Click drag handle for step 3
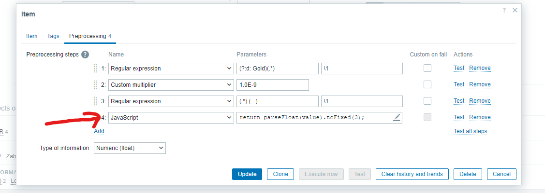 point(95,101)
